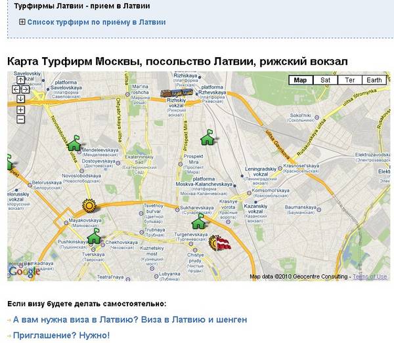Click Trubnaya metro station label

coord(154,232)
